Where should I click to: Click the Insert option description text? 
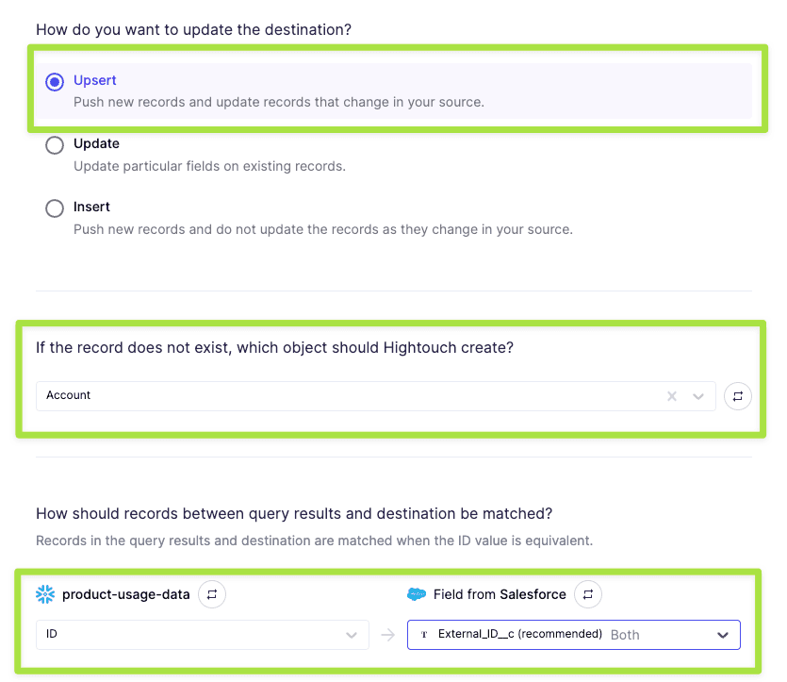(322, 229)
